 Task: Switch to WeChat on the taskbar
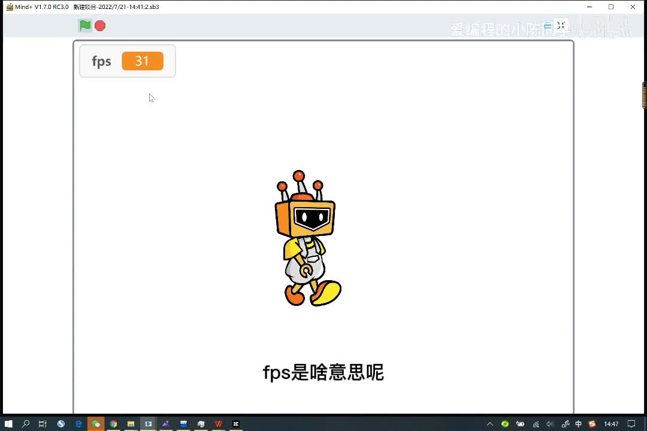tap(96, 424)
